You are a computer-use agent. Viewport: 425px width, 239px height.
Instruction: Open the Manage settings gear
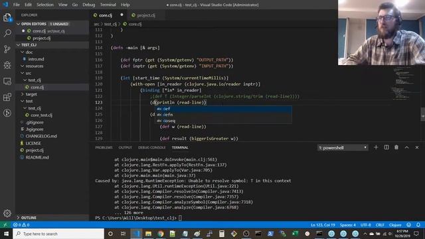point(7,213)
